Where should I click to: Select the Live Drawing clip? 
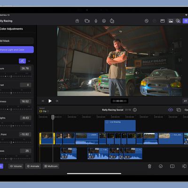120,125
